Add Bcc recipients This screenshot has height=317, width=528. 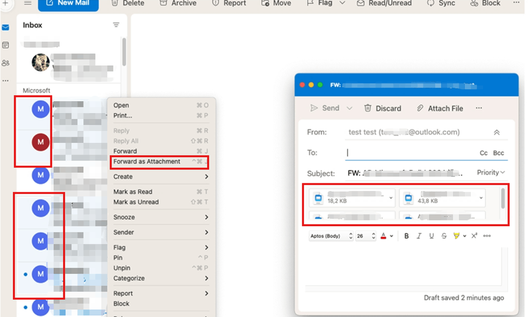pos(498,153)
